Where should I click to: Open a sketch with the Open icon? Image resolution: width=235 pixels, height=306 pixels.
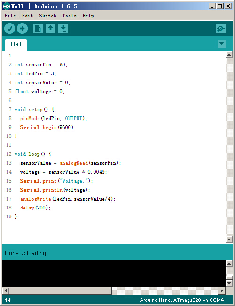(x=50, y=29)
